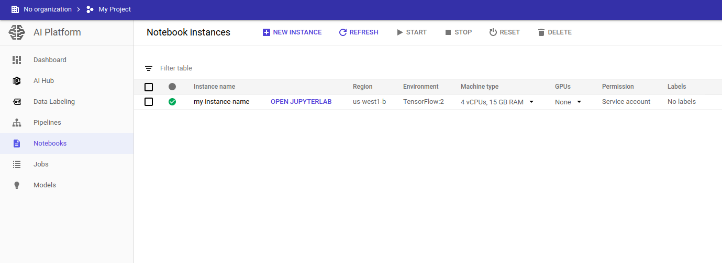Go to the Notebooks menu item
The image size is (722, 263).
[50, 144]
